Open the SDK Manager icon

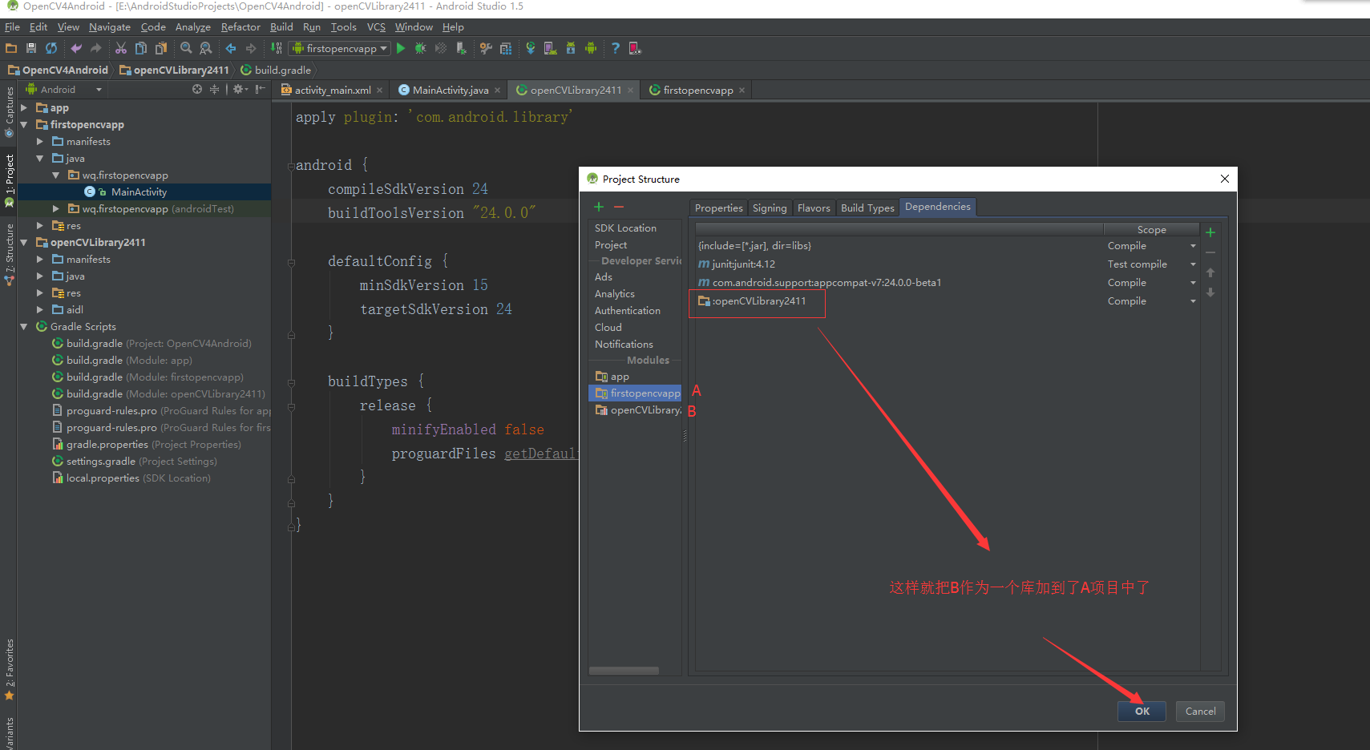tap(571, 48)
